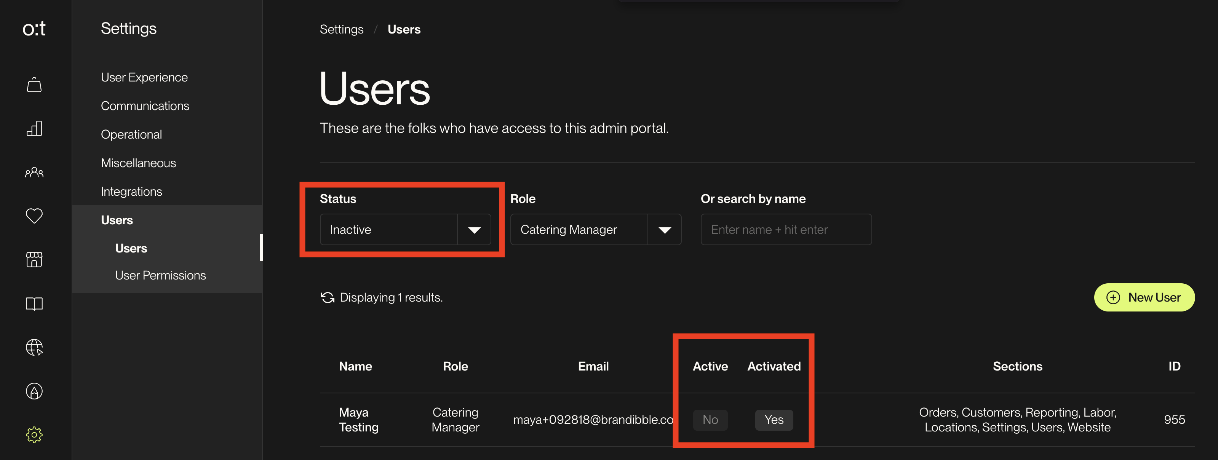Click the refresh results icon
Image resolution: width=1218 pixels, height=460 pixels.
pos(328,297)
